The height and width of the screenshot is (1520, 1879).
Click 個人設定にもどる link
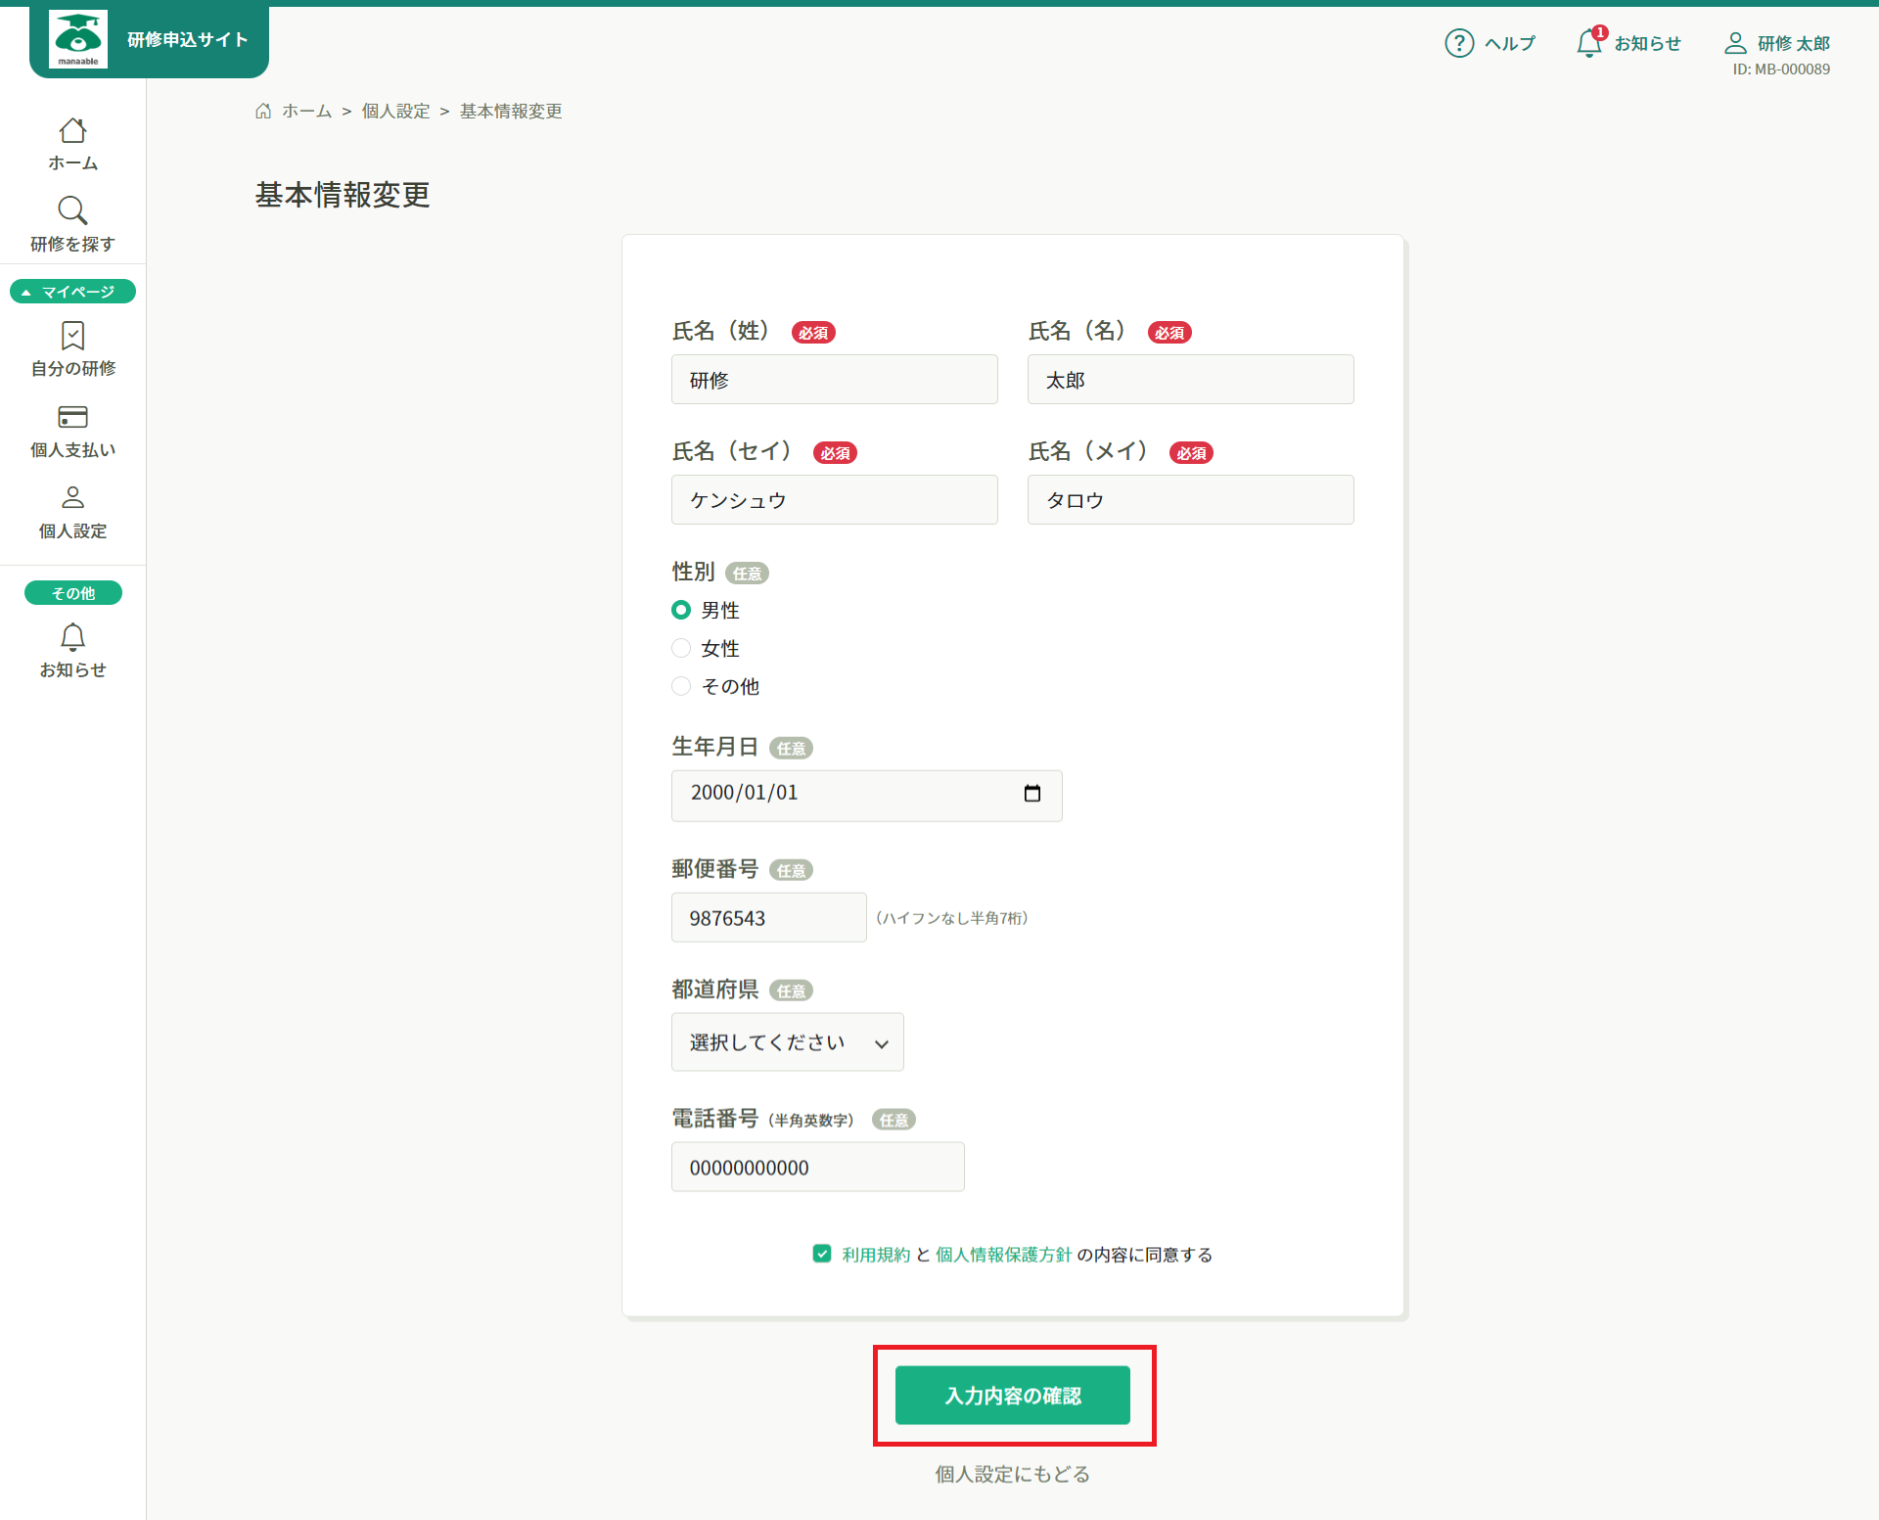(1013, 1474)
